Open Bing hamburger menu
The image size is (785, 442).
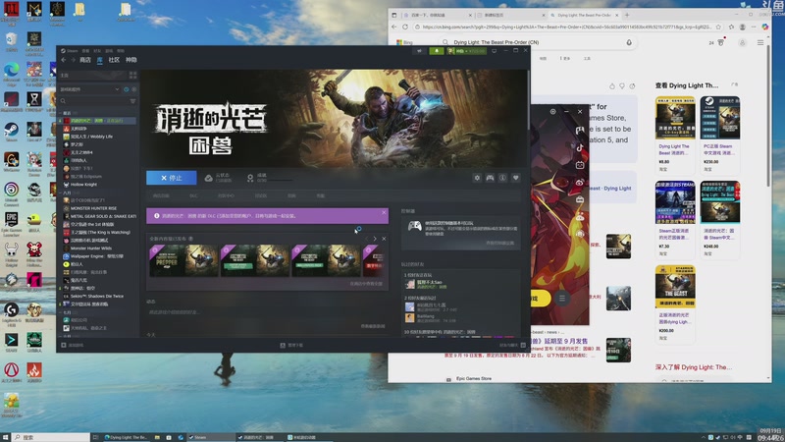coord(759,43)
